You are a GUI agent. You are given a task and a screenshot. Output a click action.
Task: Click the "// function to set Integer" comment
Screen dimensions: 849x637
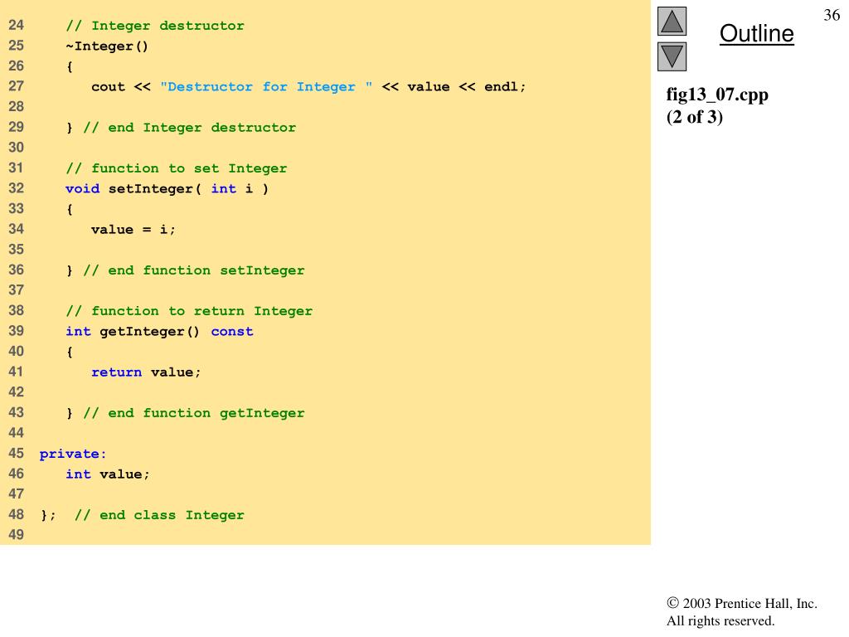(176, 168)
